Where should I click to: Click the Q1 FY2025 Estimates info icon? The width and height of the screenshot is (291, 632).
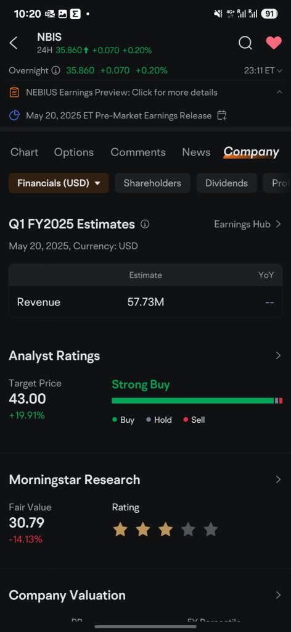(x=145, y=224)
